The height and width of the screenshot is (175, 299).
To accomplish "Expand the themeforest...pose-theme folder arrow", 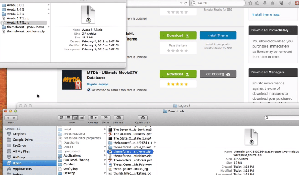I will 49,27.
